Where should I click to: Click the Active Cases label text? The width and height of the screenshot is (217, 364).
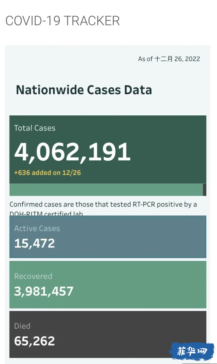(37, 228)
